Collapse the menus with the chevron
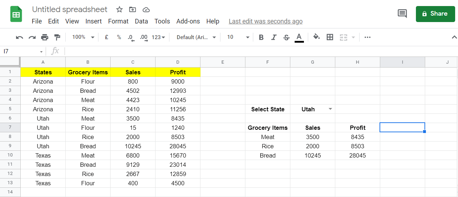The width and height of the screenshot is (458, 197). coord(454,37)
